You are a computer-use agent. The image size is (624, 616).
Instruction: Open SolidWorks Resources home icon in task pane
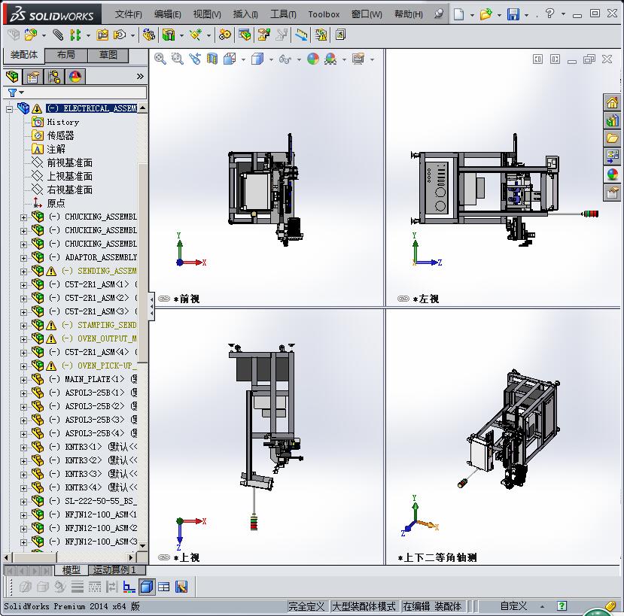pos(612,102)
